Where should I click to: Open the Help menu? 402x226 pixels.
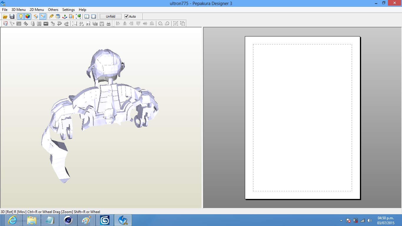[x=82, y=10]
